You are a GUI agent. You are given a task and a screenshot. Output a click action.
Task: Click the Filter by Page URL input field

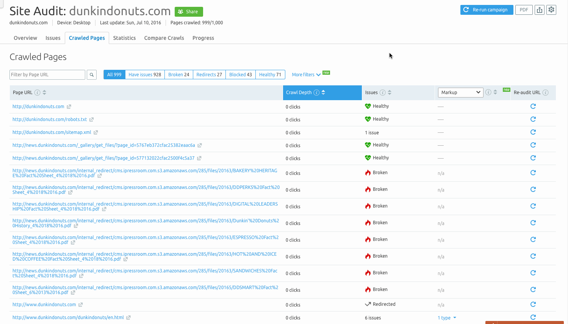pos(47,75)
